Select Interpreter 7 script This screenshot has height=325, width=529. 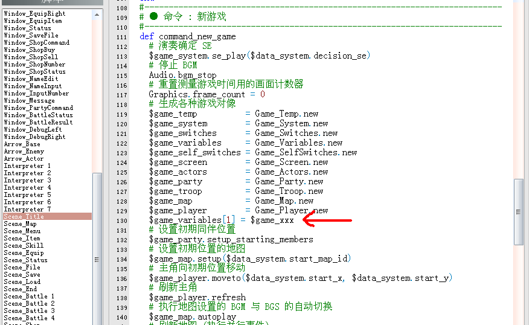(x=27, y=210)
